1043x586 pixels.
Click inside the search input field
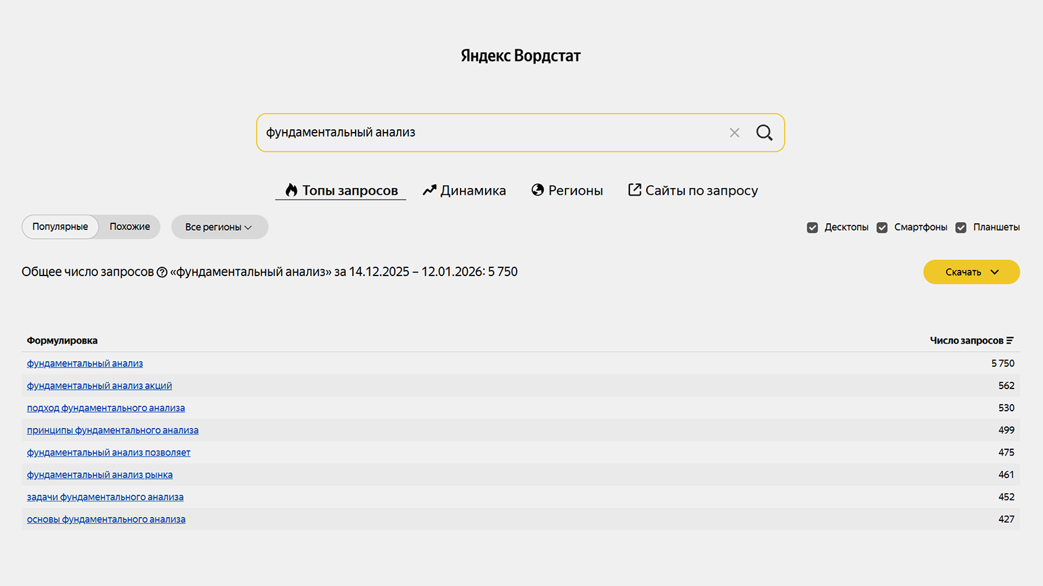[x=488, y=133]
